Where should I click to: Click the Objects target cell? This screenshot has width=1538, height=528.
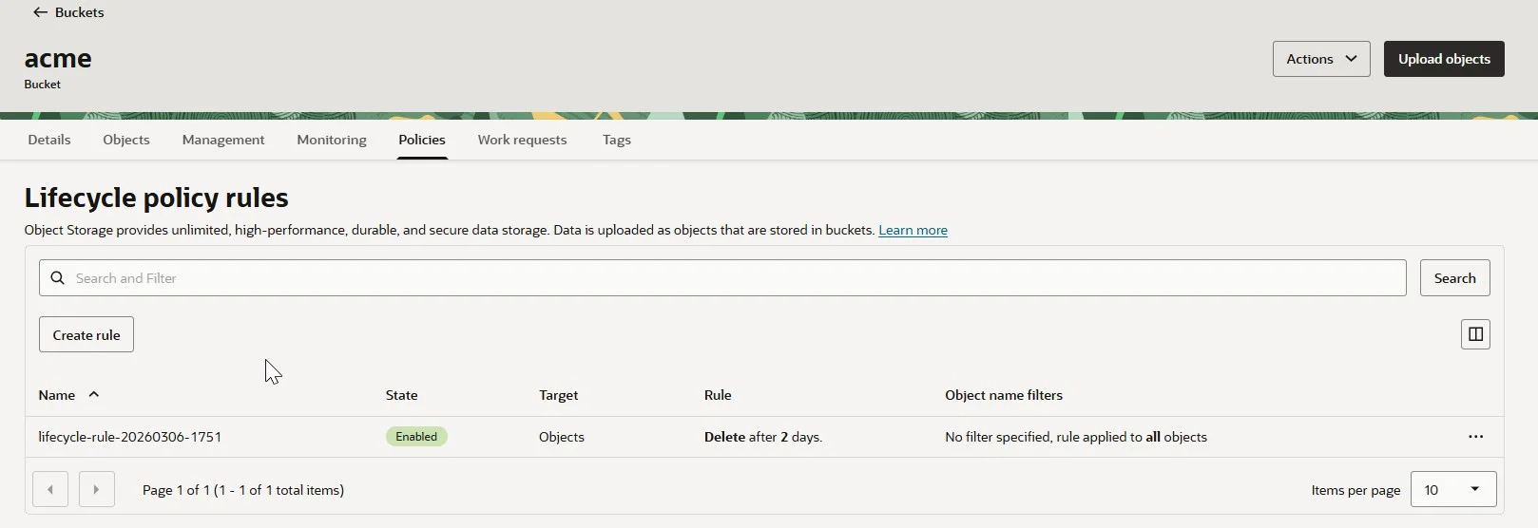(562, 437)
